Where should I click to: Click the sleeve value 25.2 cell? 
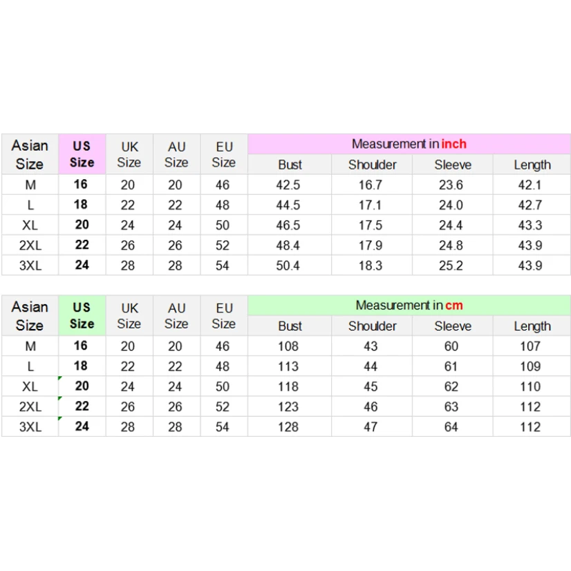[451, 265]
